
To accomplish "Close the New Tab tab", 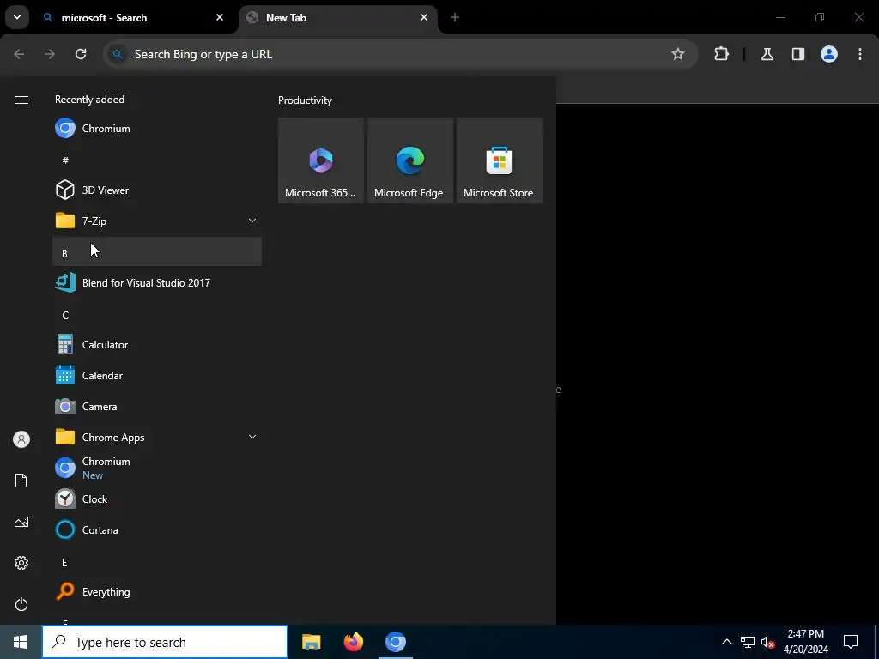I will (424, 17).
